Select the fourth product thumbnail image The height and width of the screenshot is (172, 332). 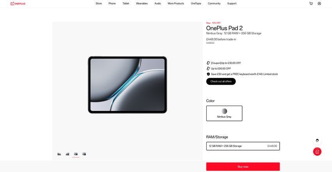click(x=84, y=154)
